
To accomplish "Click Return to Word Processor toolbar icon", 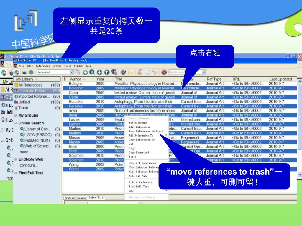I will [155, 72].
